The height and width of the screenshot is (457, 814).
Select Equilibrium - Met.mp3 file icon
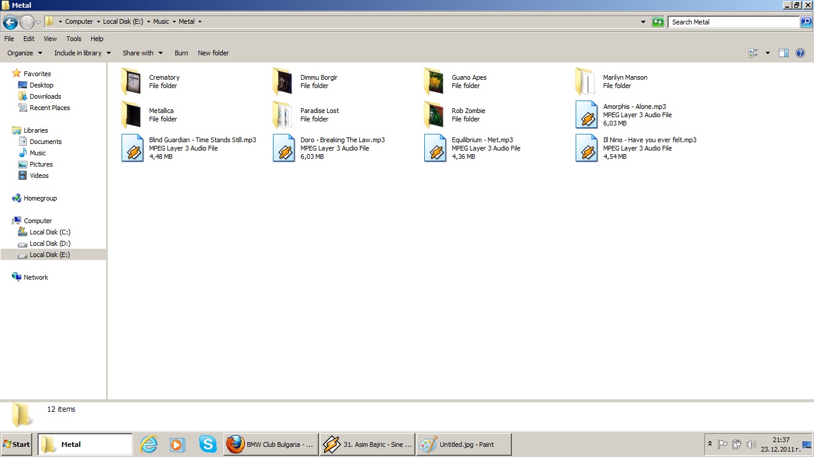[435, 148]
